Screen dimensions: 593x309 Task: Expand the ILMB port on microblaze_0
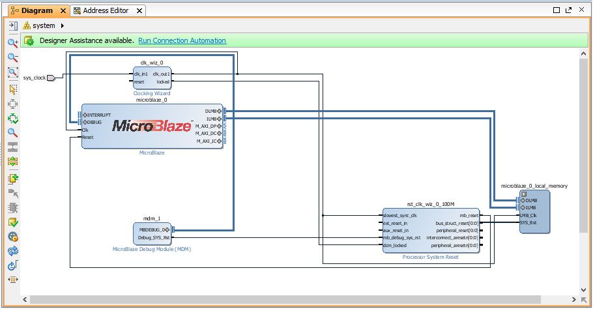pyautogui.click(x=220, y=119)
